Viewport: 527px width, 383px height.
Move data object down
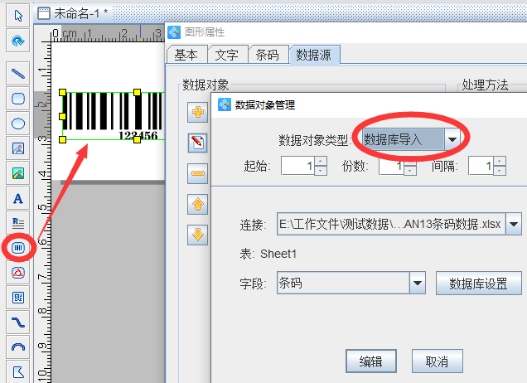197,235
